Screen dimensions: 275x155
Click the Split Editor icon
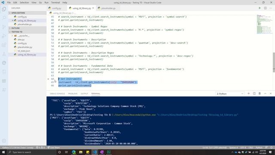pyautogui.click(x=265, y=8)
